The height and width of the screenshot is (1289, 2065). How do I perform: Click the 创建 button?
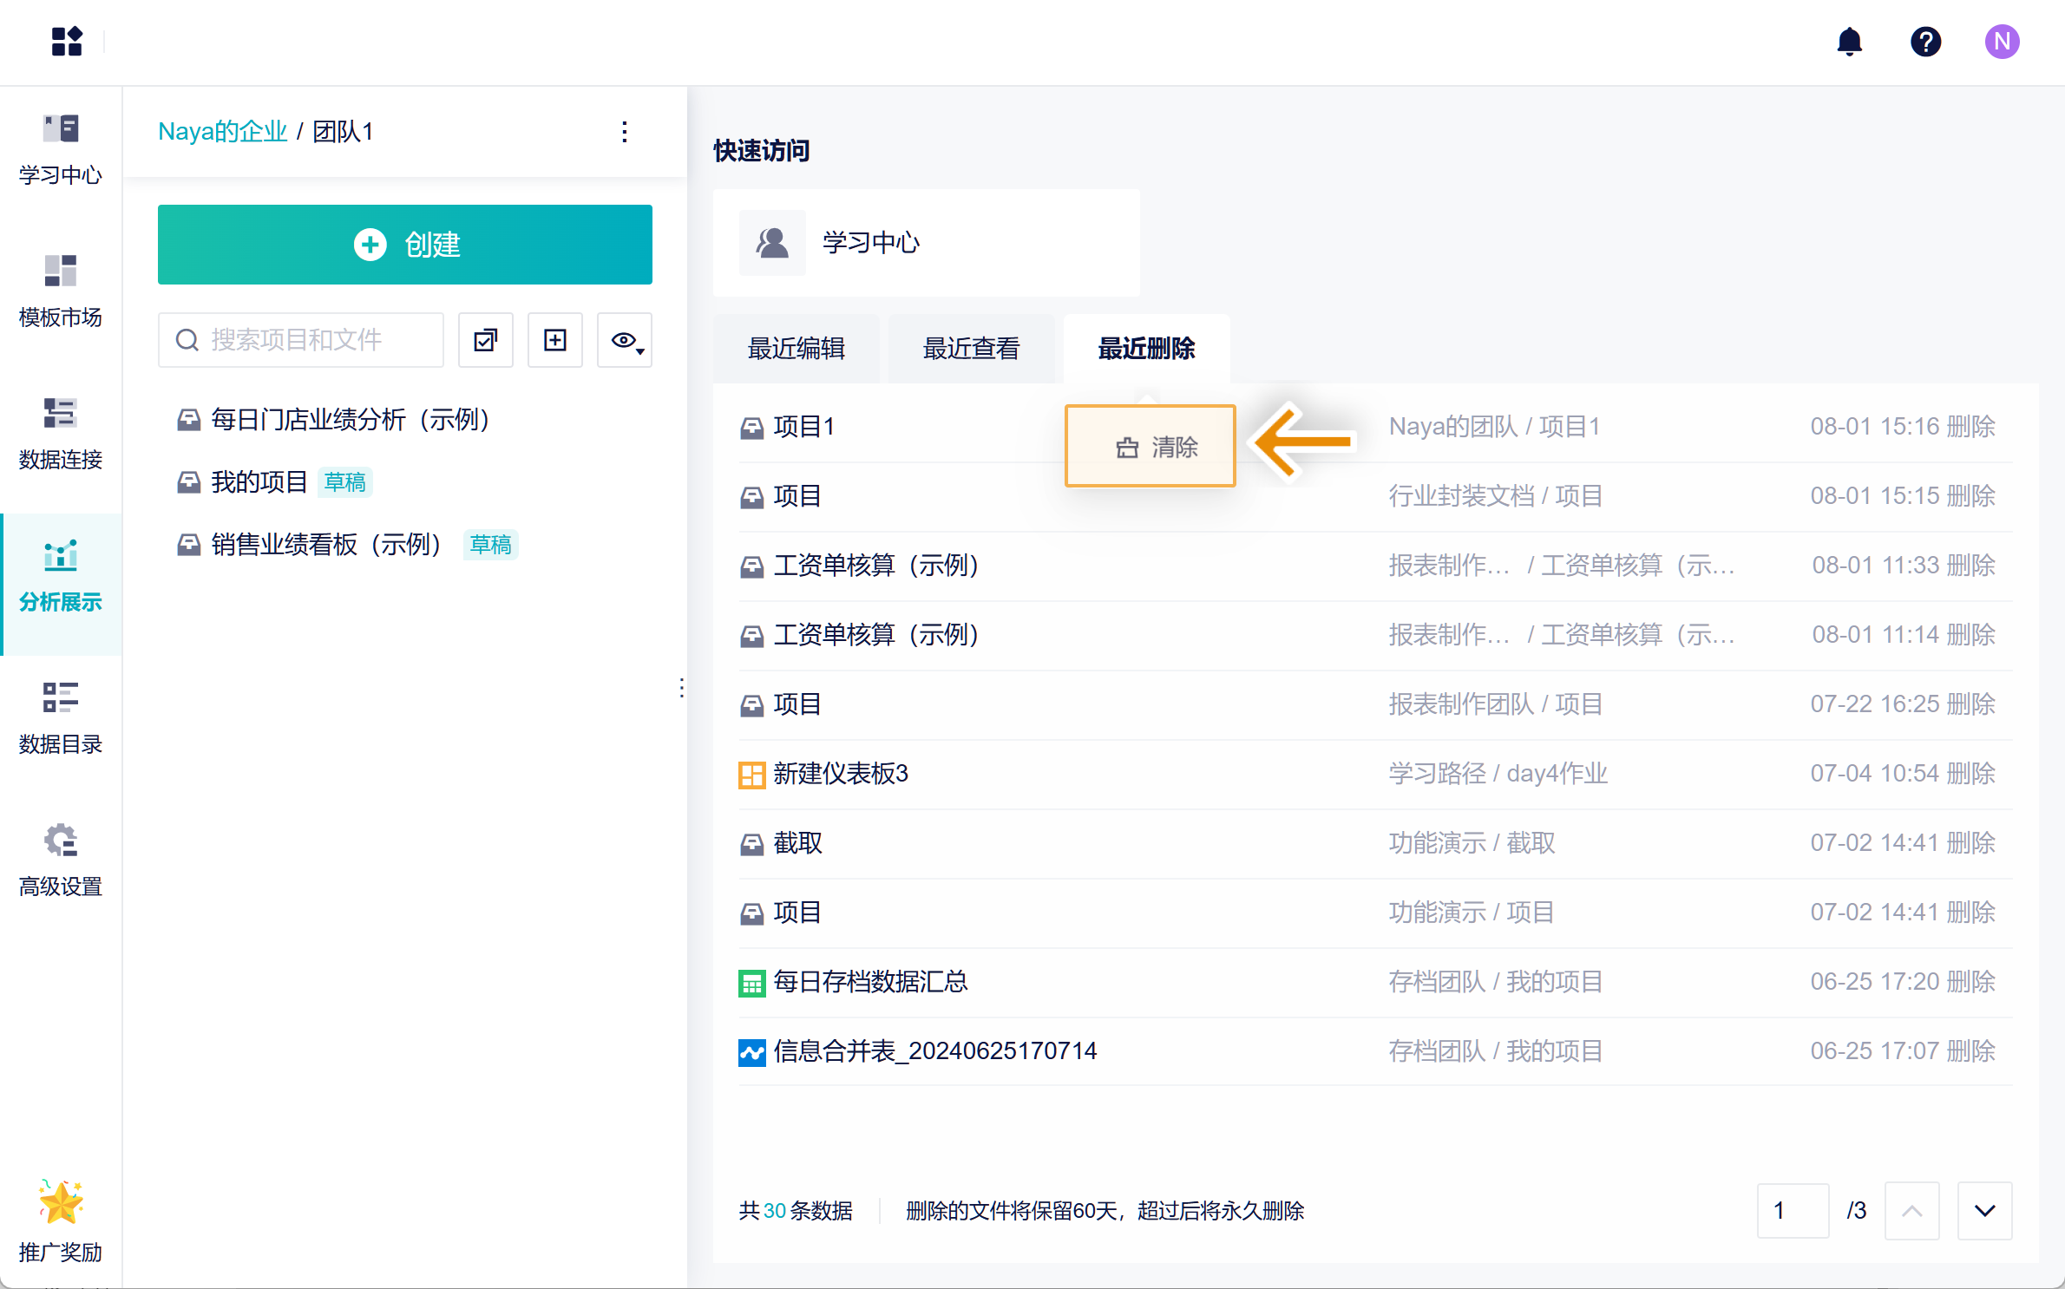(x=405, y=245)
